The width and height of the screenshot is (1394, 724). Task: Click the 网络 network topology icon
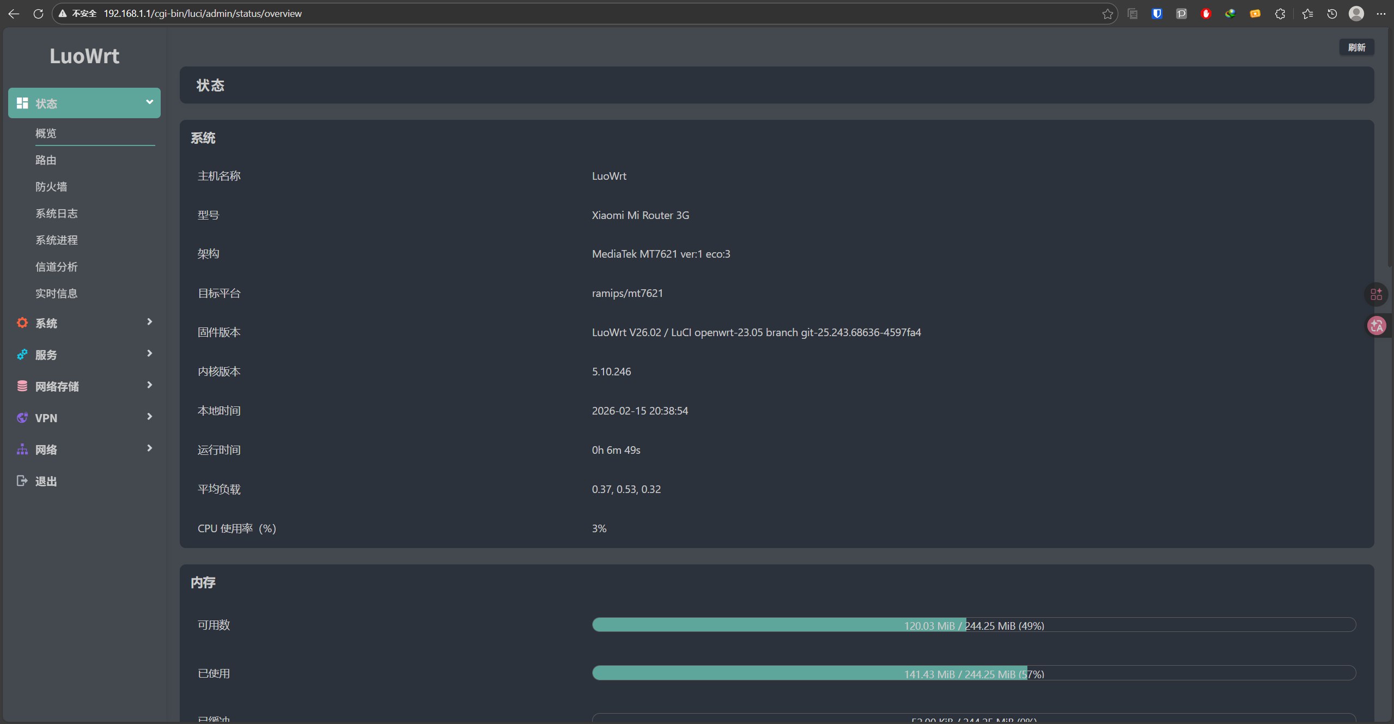22,449
